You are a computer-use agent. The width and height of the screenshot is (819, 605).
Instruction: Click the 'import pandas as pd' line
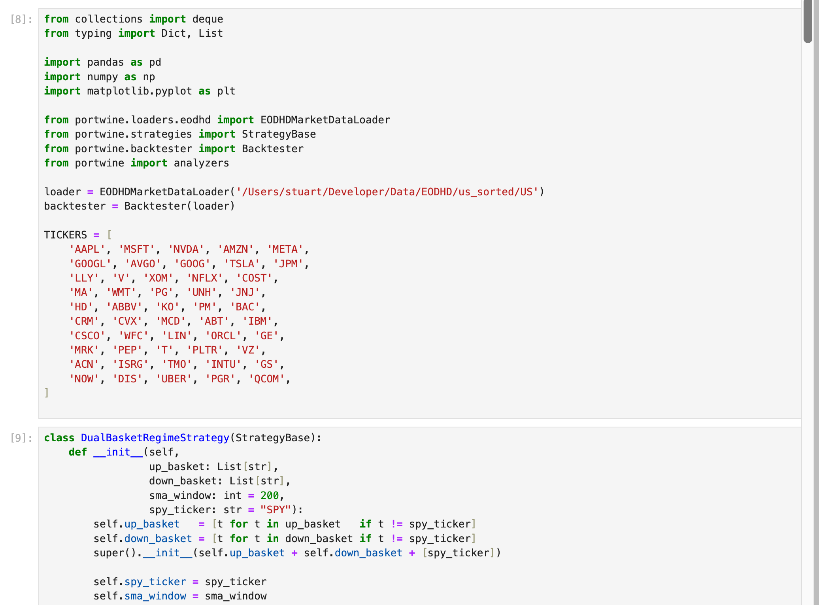(x=102, y=62)
